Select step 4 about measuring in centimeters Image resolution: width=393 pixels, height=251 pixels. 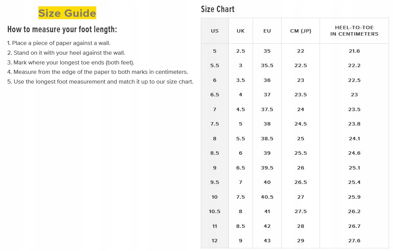tap(98, 72)
